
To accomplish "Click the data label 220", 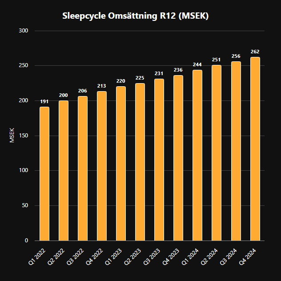I will tap(121, 81).
